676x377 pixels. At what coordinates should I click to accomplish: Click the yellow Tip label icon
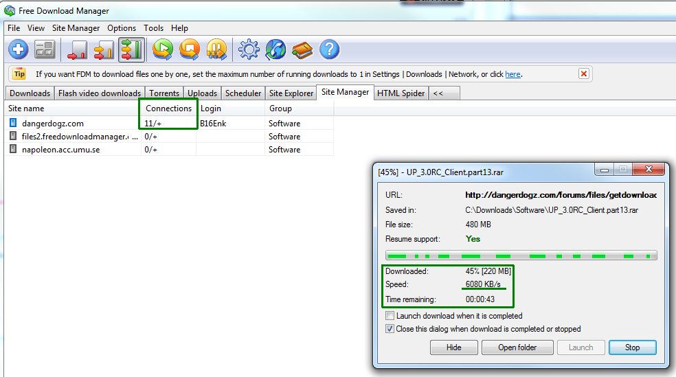click(19, 73)
